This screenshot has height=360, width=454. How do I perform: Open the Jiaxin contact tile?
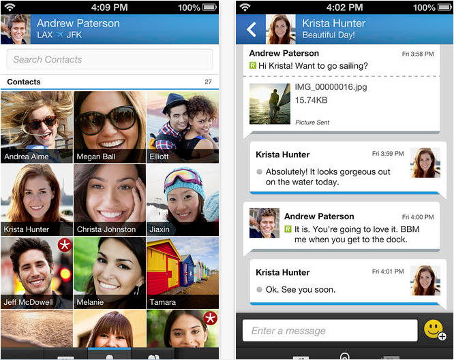183,200
